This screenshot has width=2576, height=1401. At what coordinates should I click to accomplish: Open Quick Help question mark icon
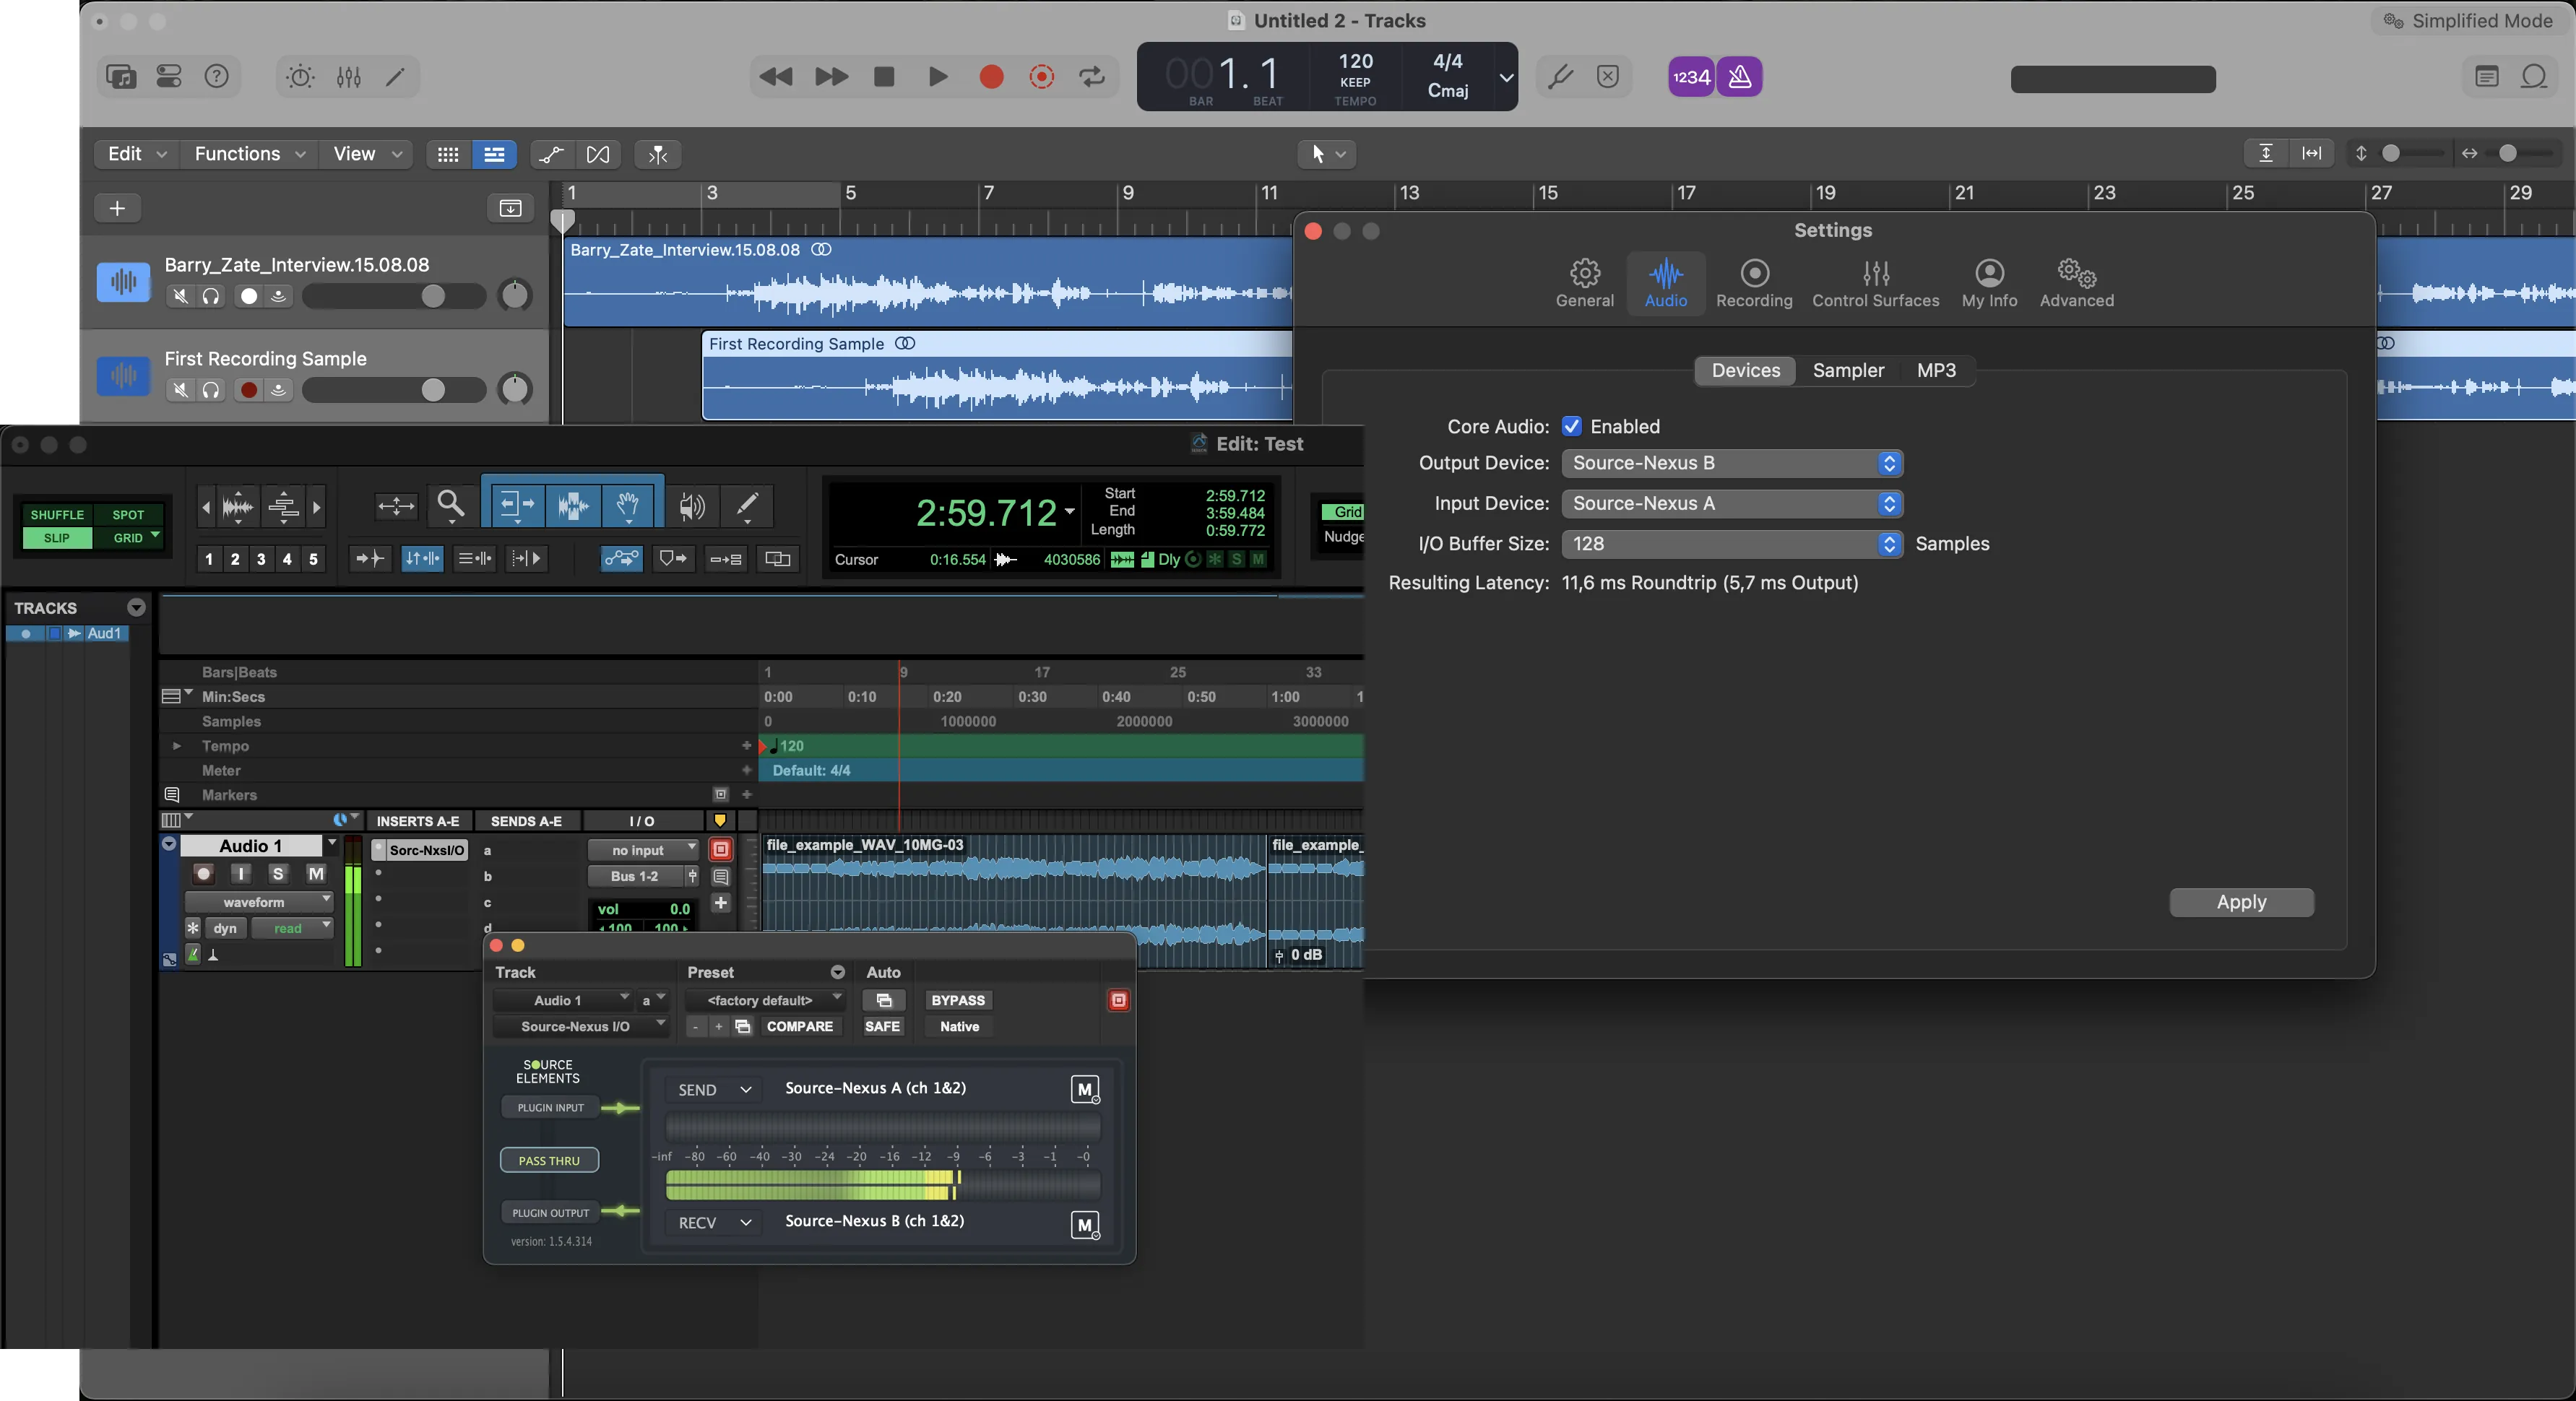(216, 77)
